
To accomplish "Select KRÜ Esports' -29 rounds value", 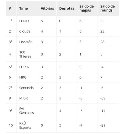I will (103, 125).
